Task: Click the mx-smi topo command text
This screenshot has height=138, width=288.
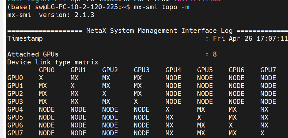Action: [x=156, y=7]
